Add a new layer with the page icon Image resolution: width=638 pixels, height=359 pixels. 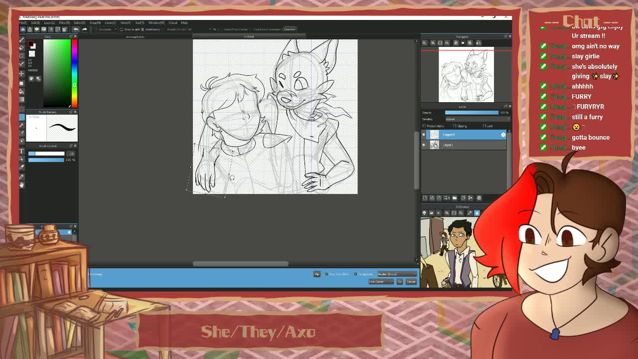[425, 198]
